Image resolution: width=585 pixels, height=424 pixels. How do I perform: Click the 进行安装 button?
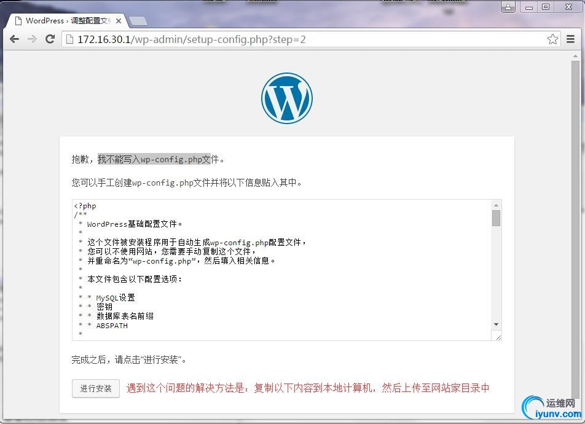(95, 388)
